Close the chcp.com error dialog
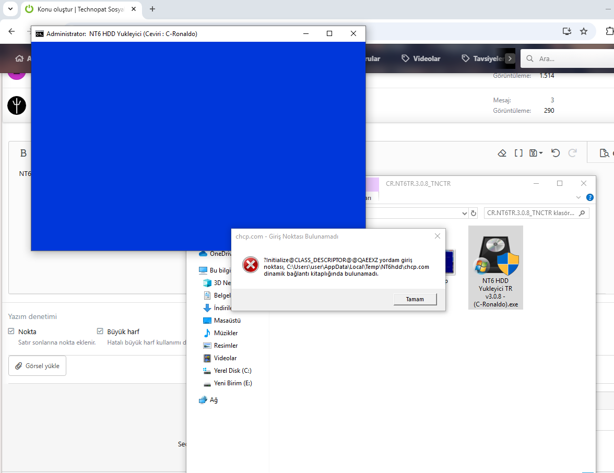 438,236
